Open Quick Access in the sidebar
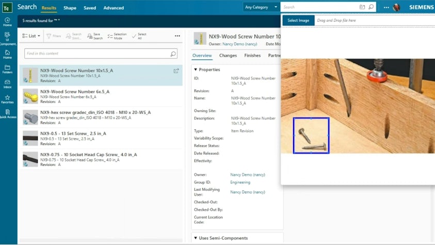Image resolution: width=435 pixels, height=245 pixels. tap(8, 114)
